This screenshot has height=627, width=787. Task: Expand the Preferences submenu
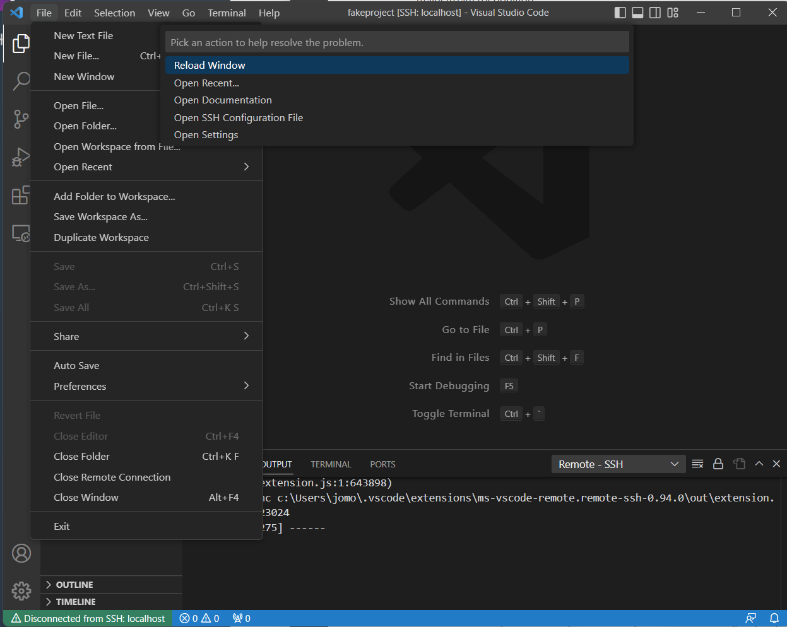pos(146,386)
